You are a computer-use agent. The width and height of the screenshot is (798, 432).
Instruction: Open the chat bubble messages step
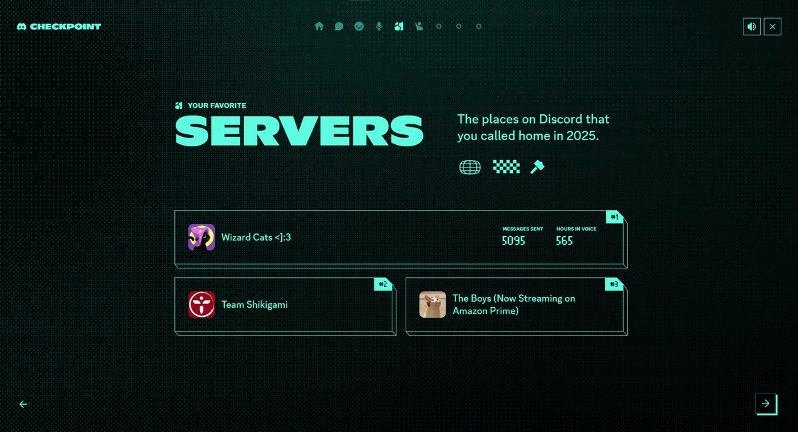point(339,27)
